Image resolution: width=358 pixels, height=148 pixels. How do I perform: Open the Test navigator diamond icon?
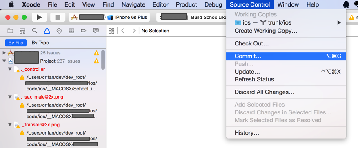coord(59,31)
